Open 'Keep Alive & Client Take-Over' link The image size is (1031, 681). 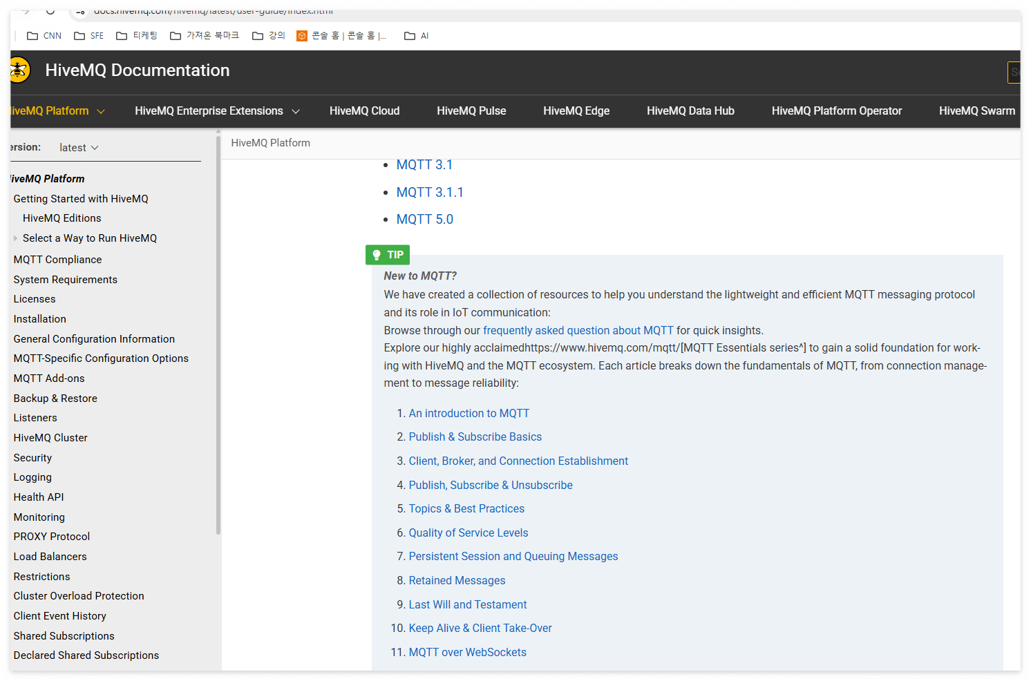tap(480, 629)
